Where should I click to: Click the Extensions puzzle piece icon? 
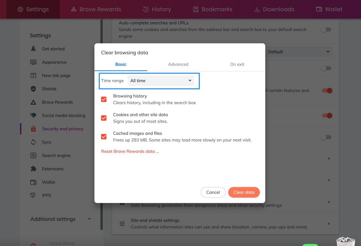tap(33, 169)
